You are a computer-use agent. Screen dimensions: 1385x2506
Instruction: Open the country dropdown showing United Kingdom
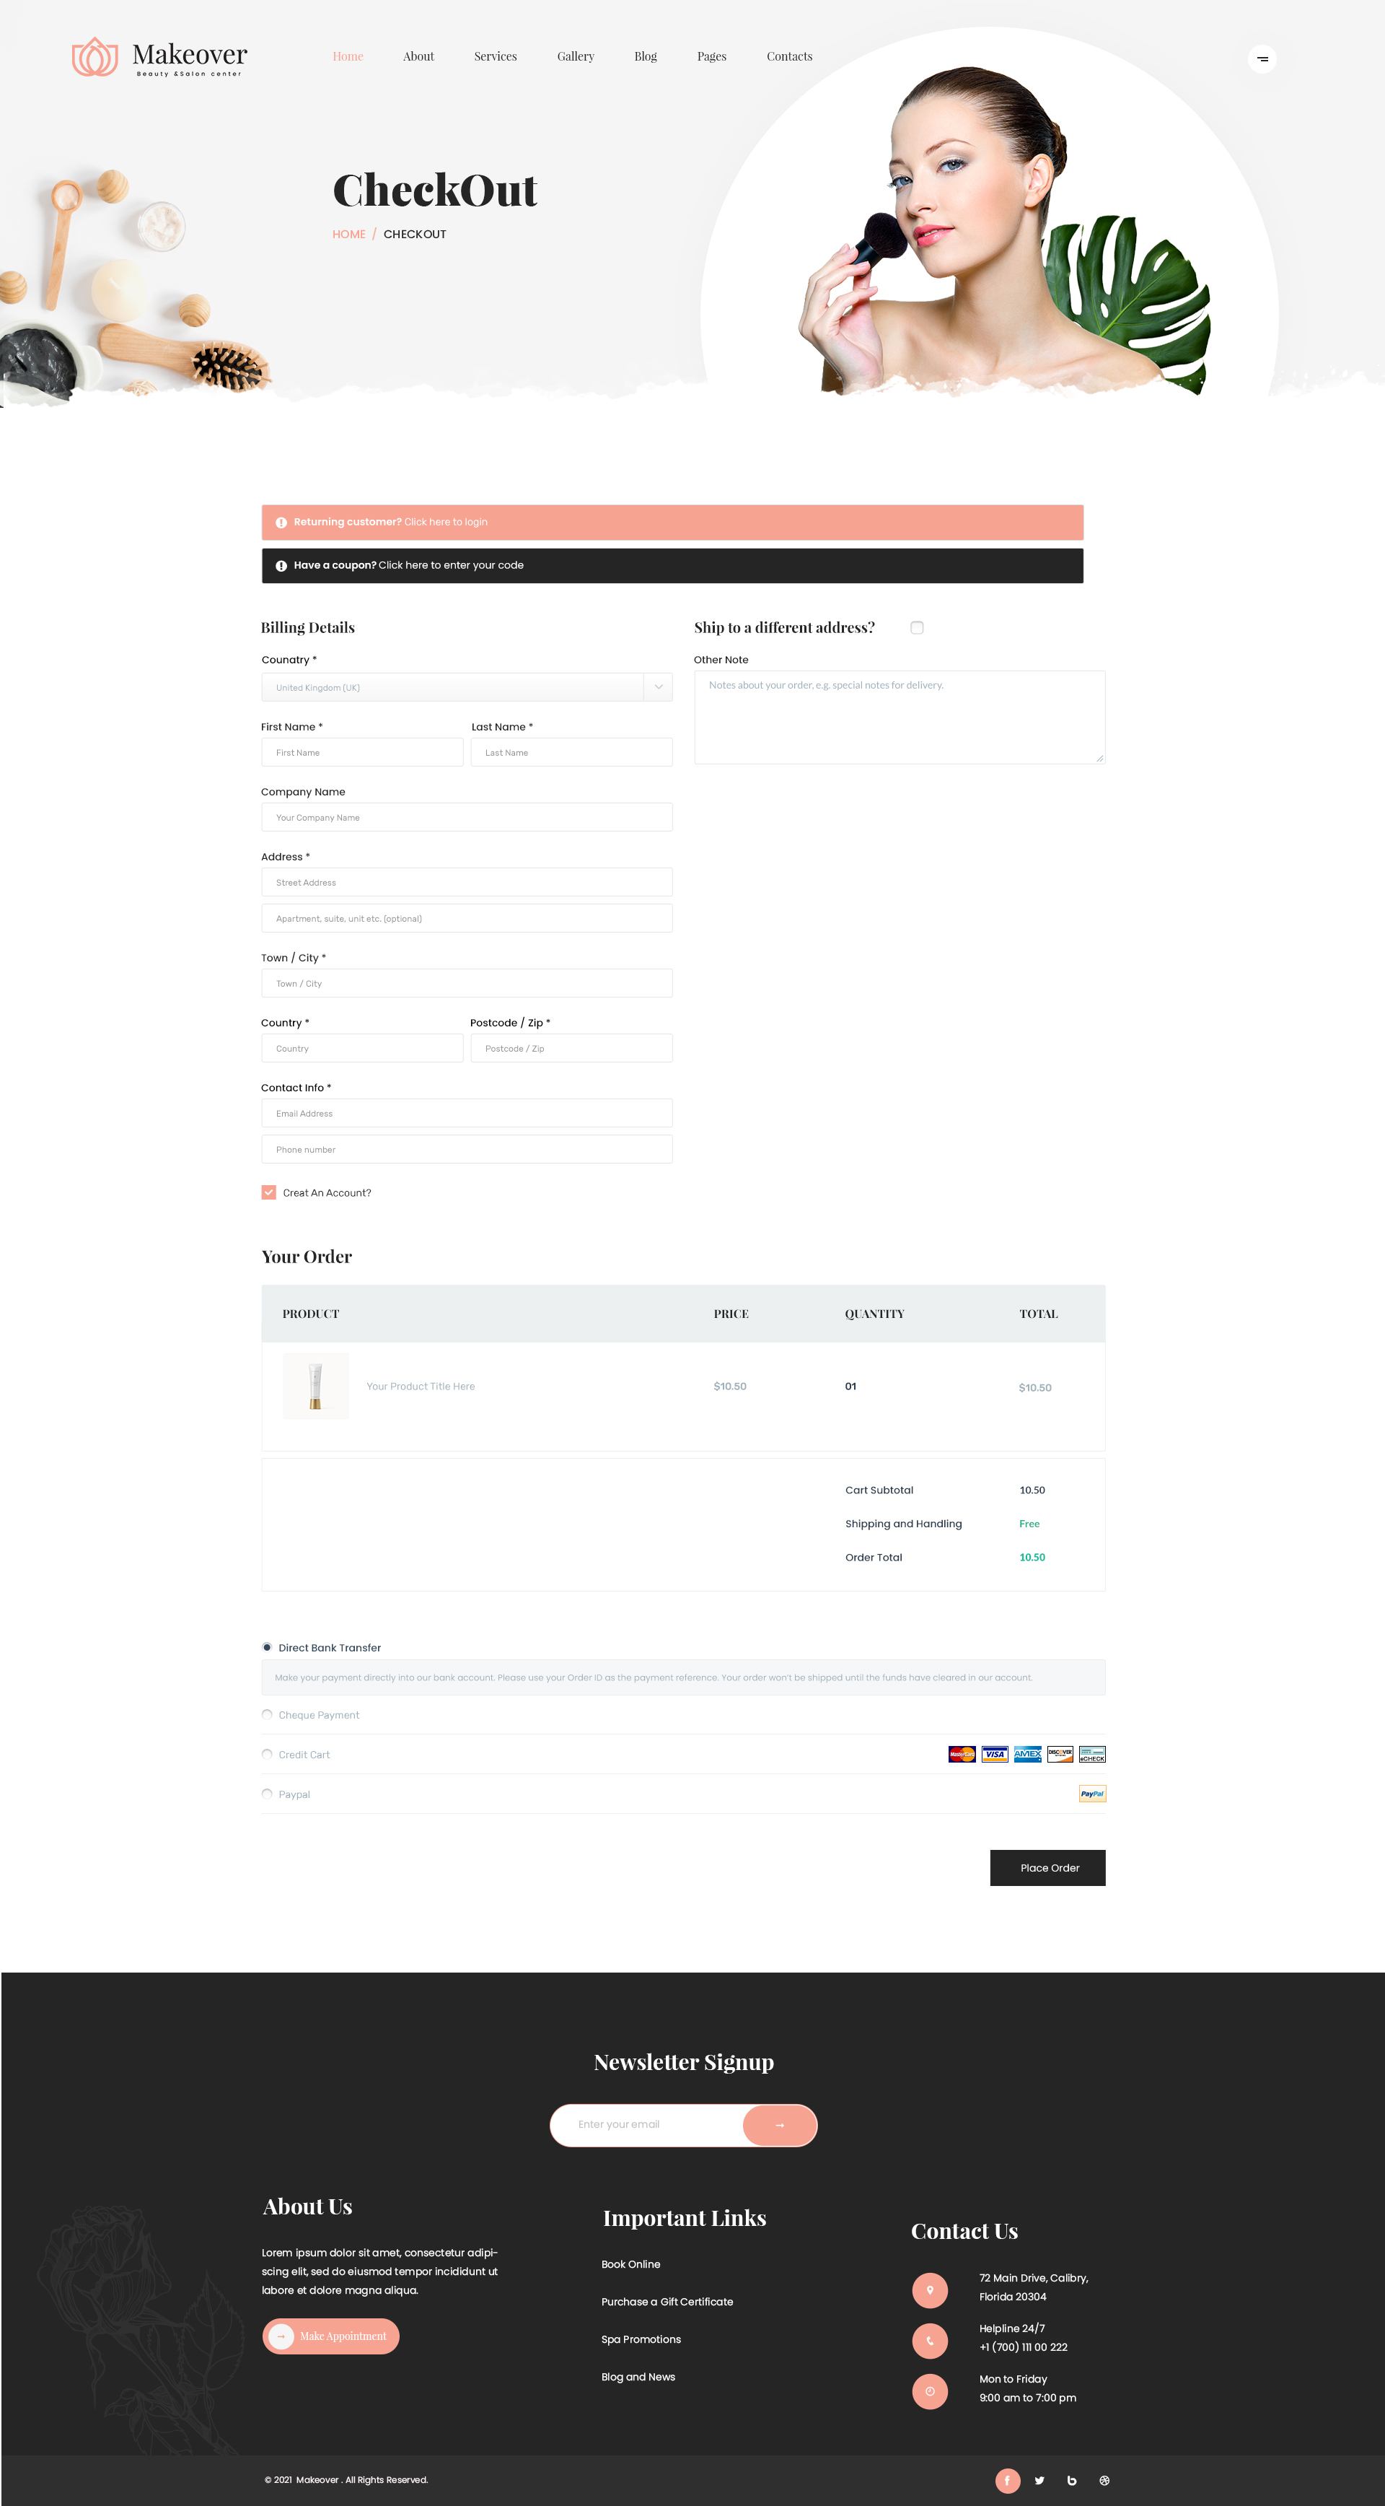467,687
